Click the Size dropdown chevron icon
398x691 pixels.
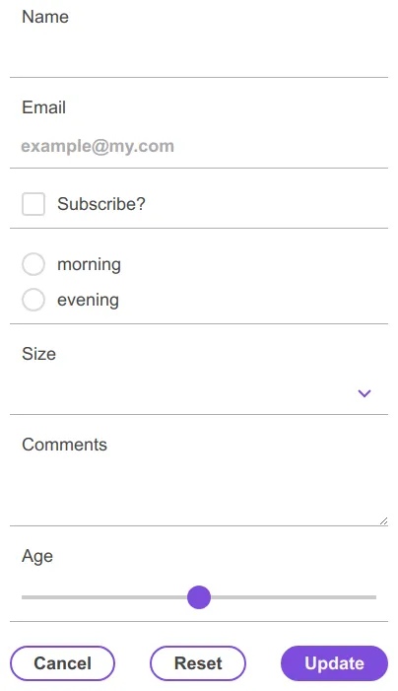[365, 393]
